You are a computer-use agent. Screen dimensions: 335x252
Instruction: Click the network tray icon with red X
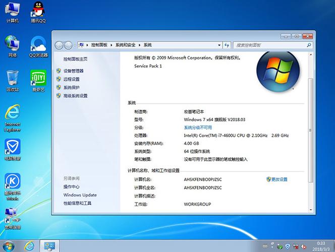296,246
